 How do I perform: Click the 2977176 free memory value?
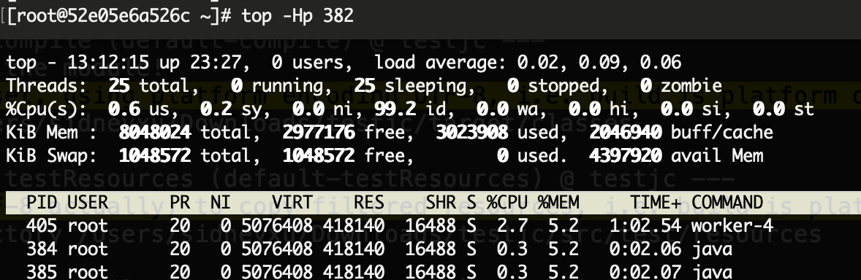319,132
